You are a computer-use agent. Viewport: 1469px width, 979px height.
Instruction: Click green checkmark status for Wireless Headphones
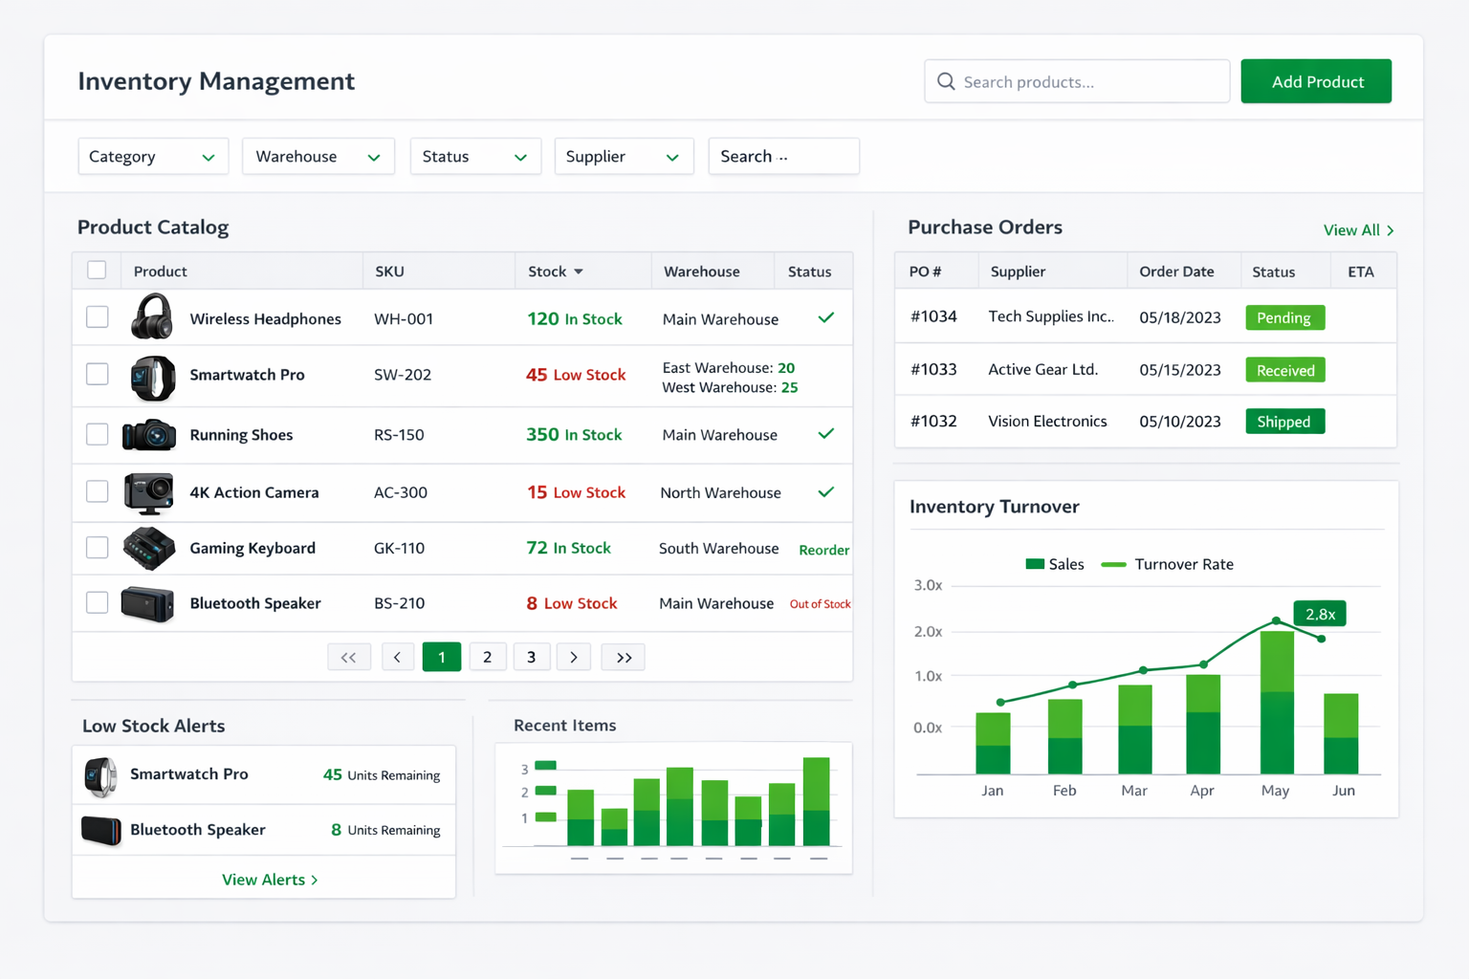click(x=826, y=317)
